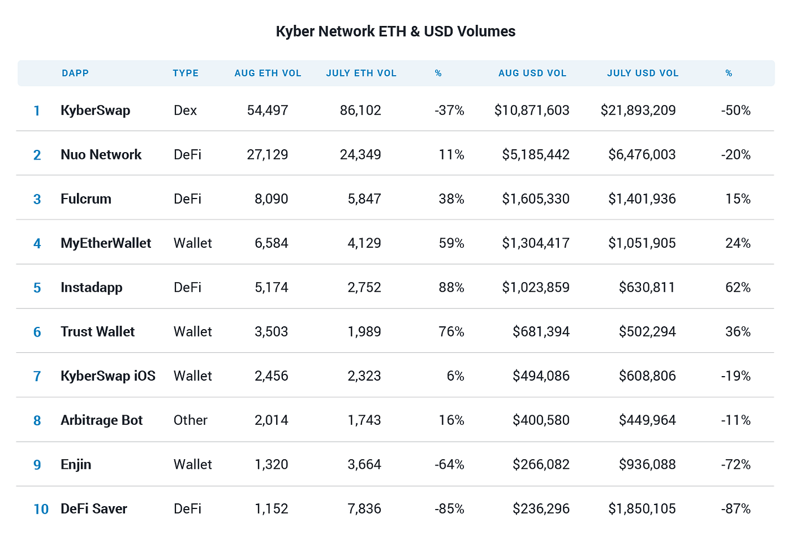Click July USD volume $630,811
The width and height of the screenshot is (792, 552).
pyautogui.click(x=647, y=287)
